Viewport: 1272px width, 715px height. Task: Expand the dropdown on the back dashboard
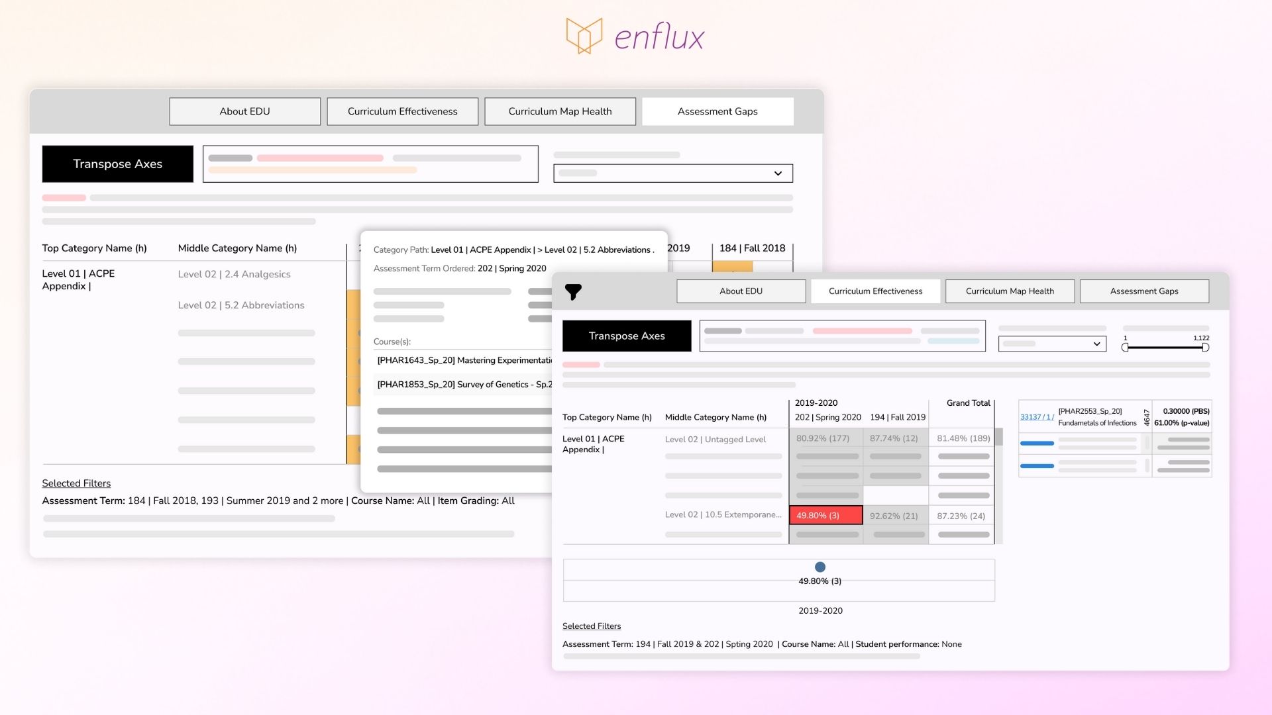pos(672,173)
